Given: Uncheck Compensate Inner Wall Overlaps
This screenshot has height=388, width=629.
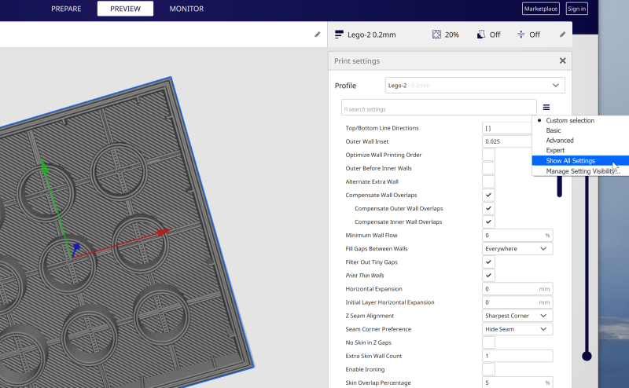Looking at the screenshot, I should (x=488, y=221).
